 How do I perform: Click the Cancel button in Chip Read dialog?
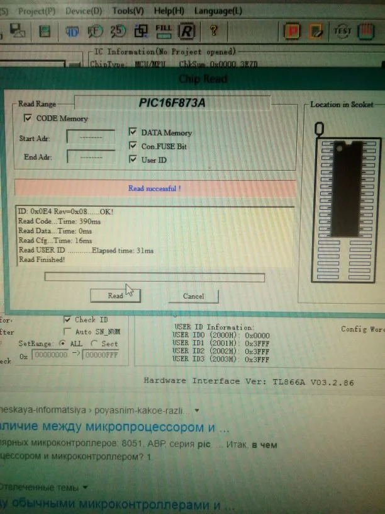pyautogui.click(x=194, y=296)
